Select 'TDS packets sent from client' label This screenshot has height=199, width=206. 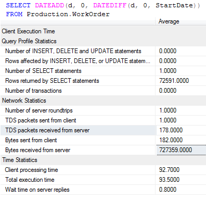tap(41, 120)
